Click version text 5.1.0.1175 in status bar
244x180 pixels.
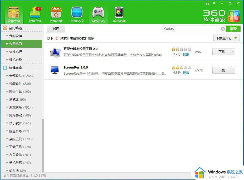coord(38,176)
